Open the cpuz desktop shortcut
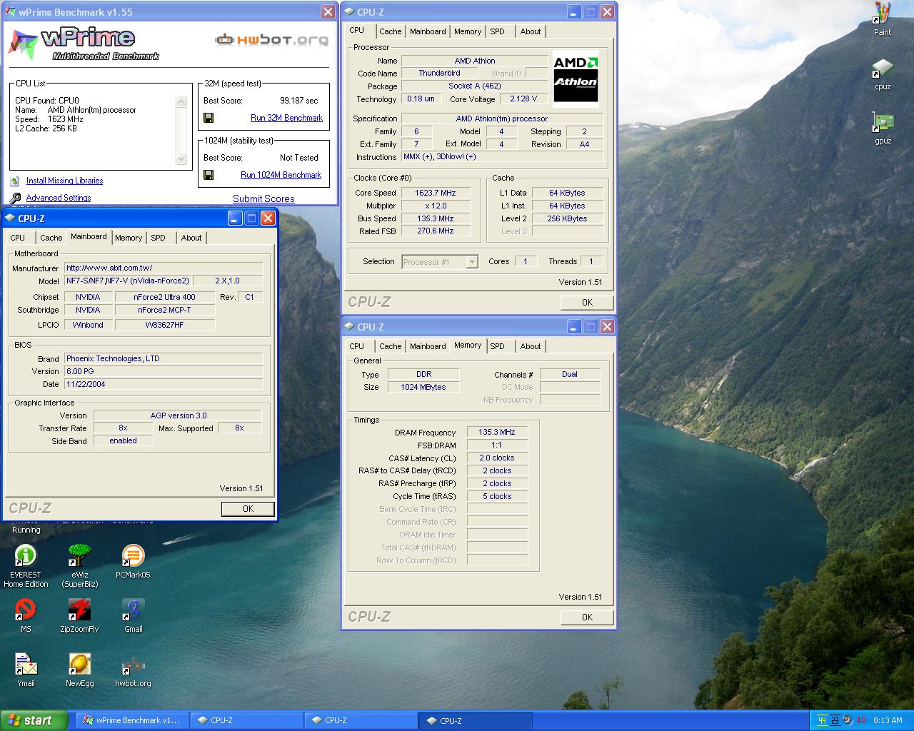 (x=883, y=74)
